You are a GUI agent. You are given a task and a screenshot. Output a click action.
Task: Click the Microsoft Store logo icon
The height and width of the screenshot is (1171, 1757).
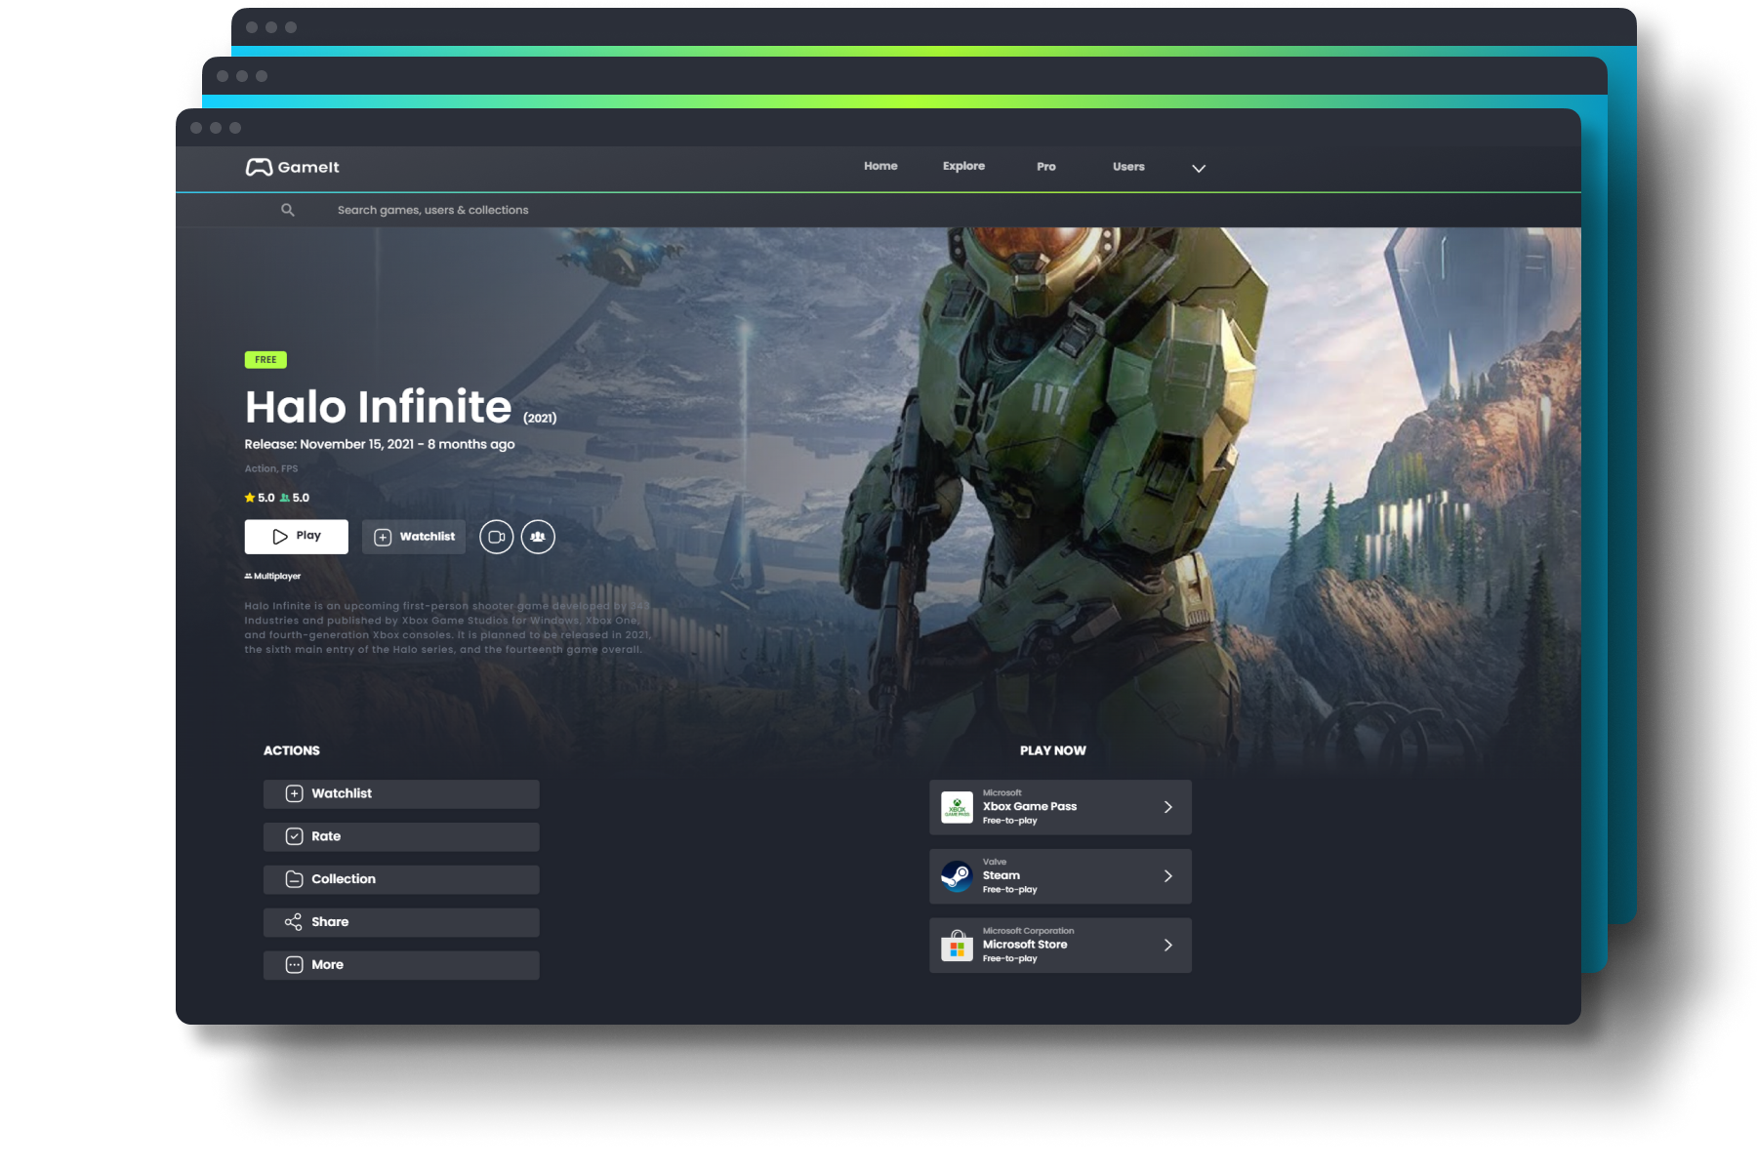pos(957,946)
